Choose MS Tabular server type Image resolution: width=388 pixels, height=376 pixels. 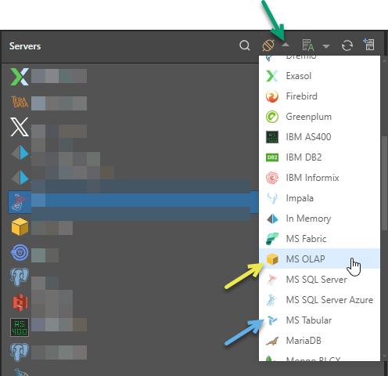[x=319, y=320]
